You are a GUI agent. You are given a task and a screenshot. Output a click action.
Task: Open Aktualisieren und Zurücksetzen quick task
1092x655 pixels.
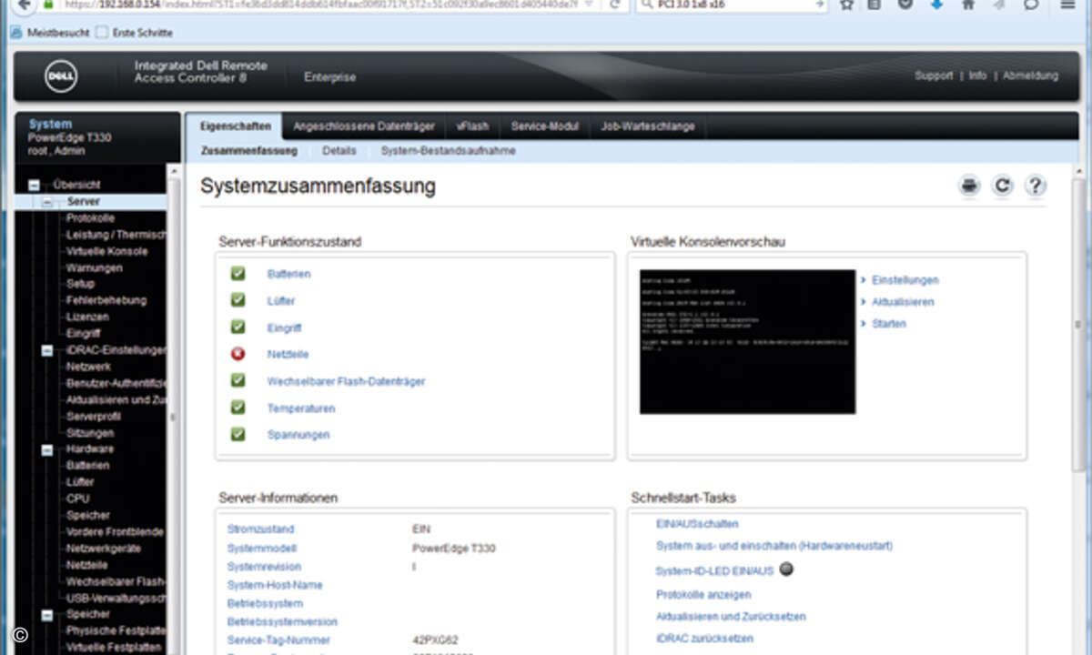(731, 617)
